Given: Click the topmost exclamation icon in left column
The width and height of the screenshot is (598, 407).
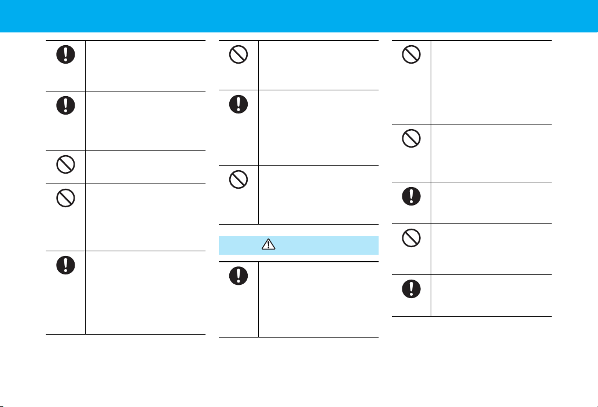Looking at the screenshot, I should [x=65, y=54].
